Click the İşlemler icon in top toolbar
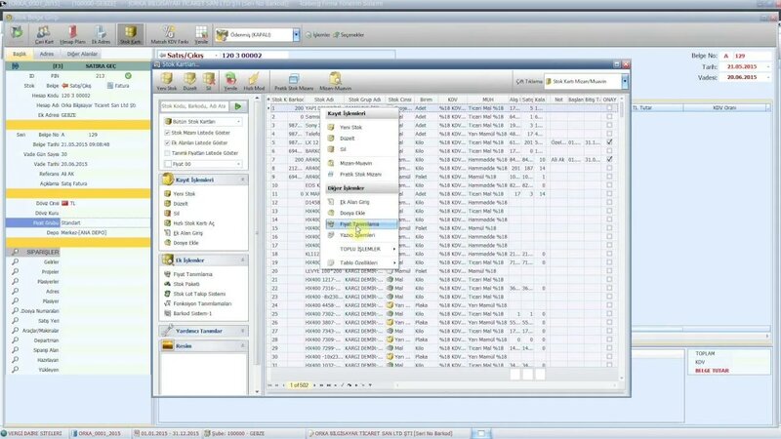This screenshot has width=781, height=439. 308,35
